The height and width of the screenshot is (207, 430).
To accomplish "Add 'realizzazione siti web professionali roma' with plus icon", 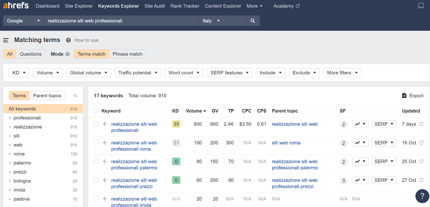I will 105,143.
